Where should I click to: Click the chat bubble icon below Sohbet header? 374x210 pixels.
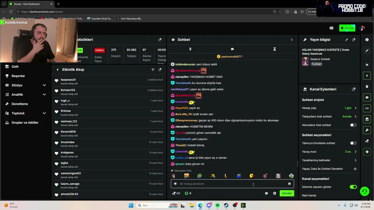tap(232, 49)
